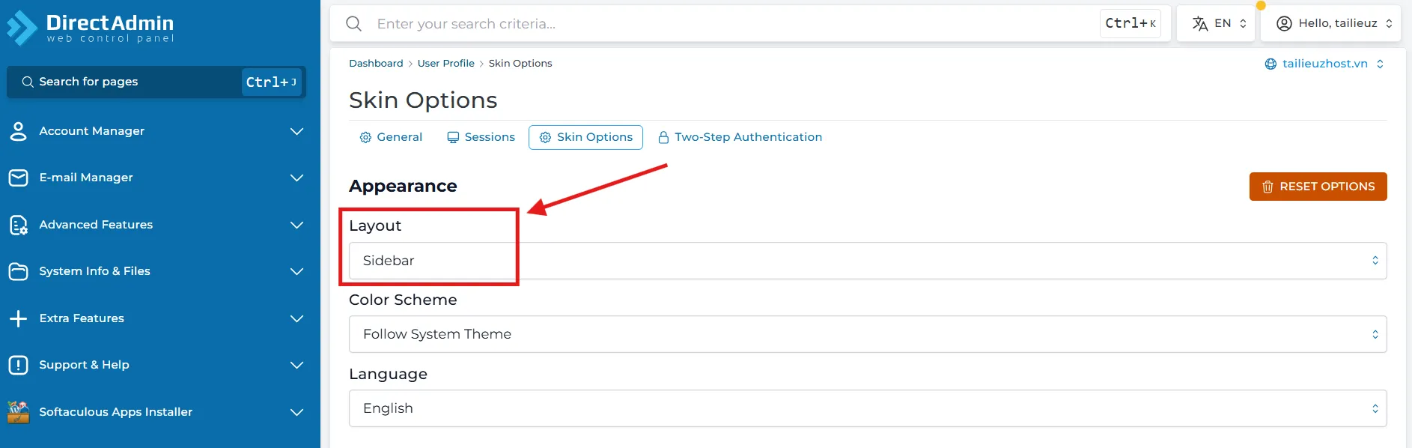The width and height of the screenshot is (1412, 448).
Task: Click the Advanced Features icon
Action: (19, 225)
